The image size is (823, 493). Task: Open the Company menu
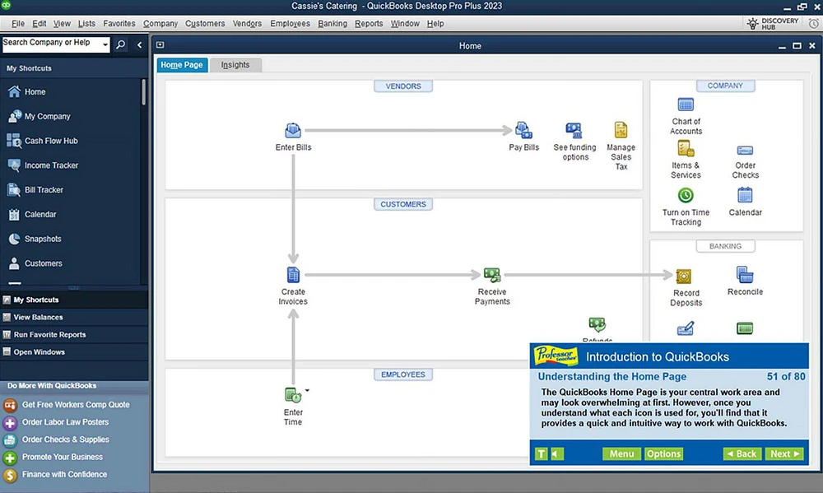point(160,24)
